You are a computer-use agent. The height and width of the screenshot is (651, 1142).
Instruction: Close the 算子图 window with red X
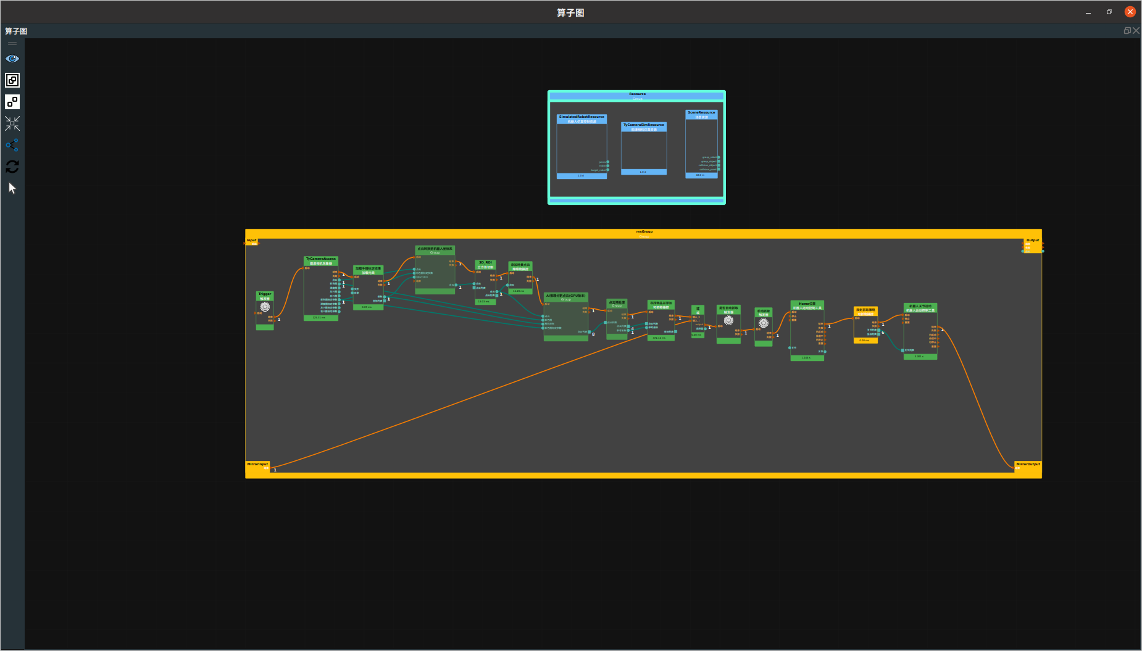[x=1130, y=12]
